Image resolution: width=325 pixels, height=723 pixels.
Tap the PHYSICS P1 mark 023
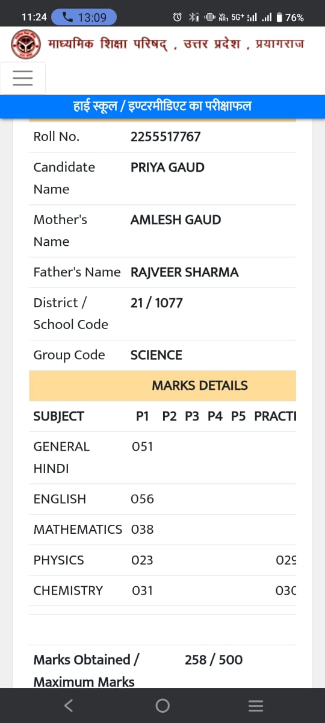(x=142, y=560)
